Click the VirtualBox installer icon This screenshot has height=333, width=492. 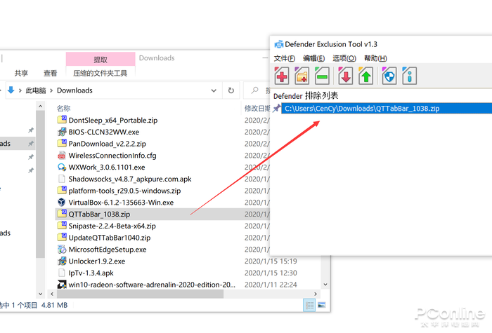point(62,202)
